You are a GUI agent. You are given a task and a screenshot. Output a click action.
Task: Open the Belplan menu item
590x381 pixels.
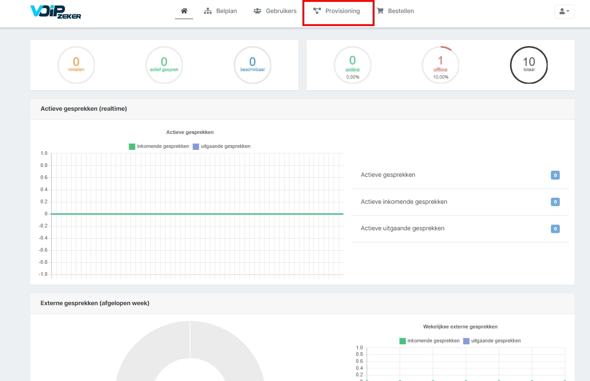tap(221, 11)
